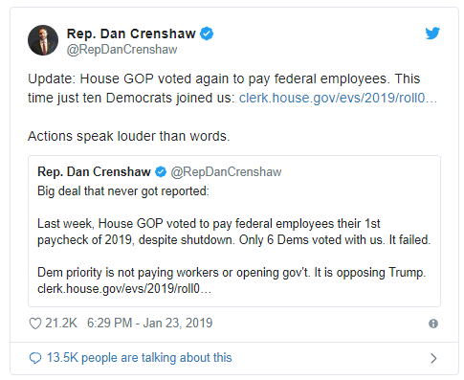Open '13.5K people are talking about this'
The height and width of the screenshot is (380, 464).
(x=140, y=358)
